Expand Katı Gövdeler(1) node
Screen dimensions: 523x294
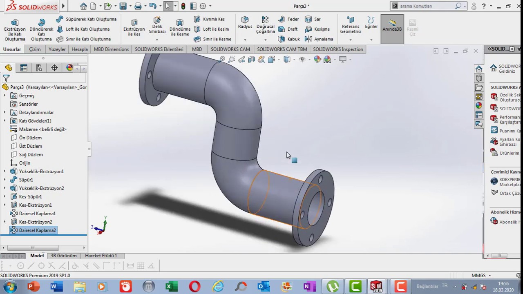pos(4,121)
